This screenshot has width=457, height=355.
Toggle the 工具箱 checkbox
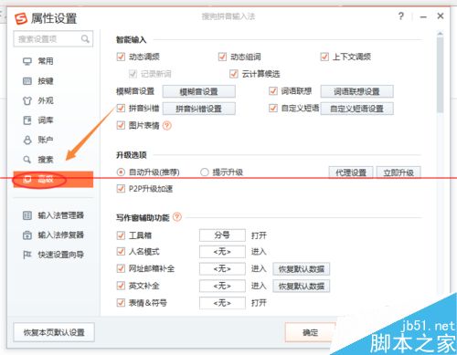(121, 235)
